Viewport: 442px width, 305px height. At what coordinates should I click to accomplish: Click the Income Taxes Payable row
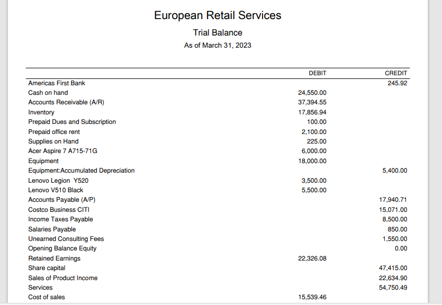tap(218, 219)
